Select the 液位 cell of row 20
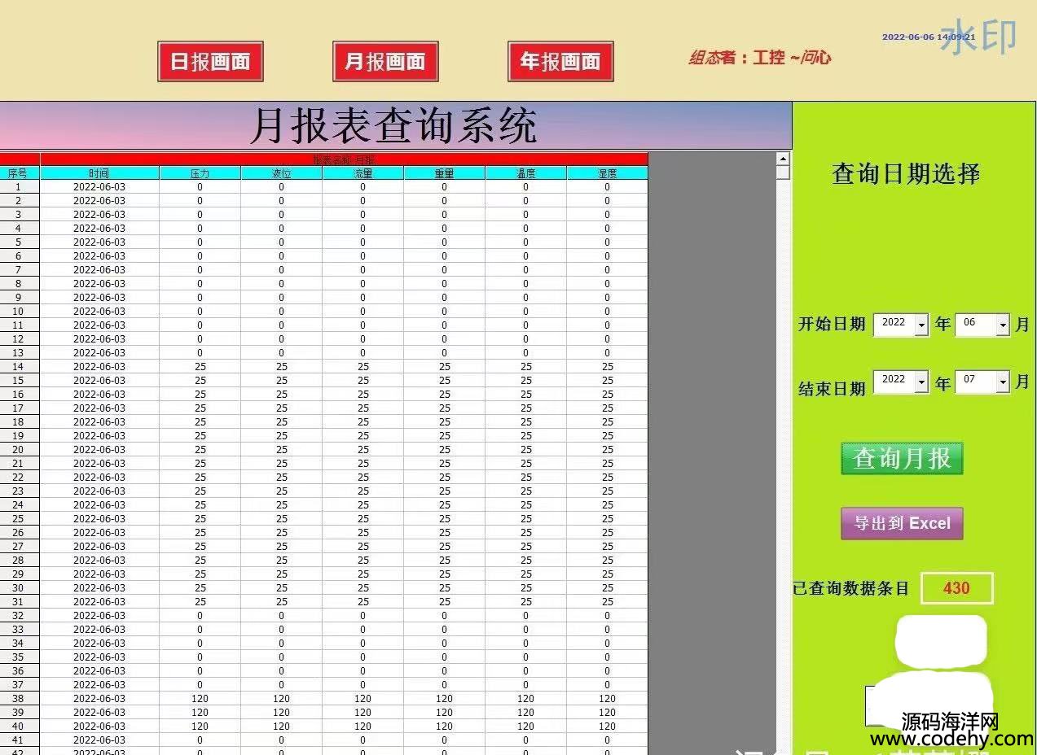 [282, 450]
